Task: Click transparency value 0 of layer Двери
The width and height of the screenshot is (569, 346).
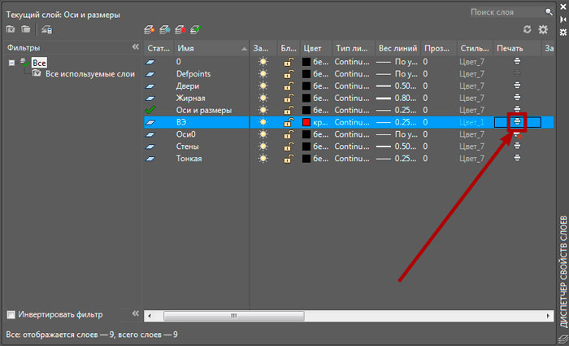Action: [425, 86]
